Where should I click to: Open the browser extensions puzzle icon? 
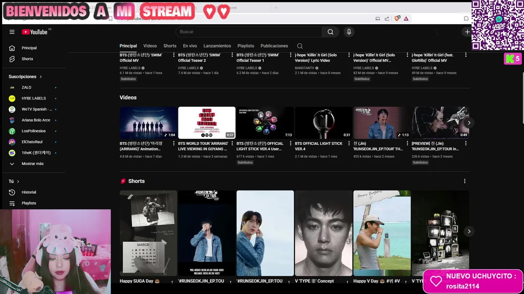click(x=466, y=18)
